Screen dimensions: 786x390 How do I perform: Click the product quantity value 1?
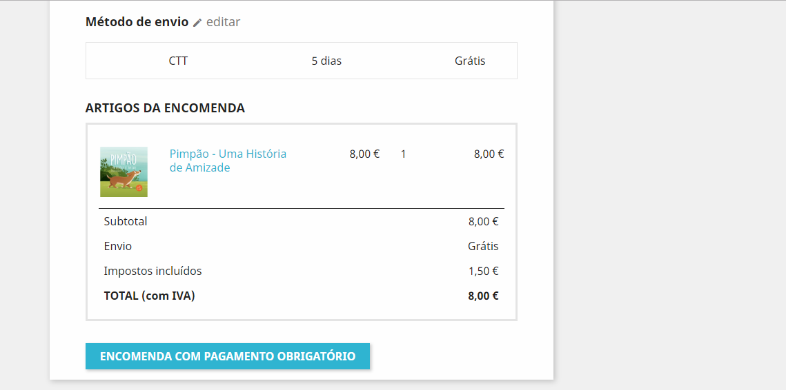click(x=404, y=154)
